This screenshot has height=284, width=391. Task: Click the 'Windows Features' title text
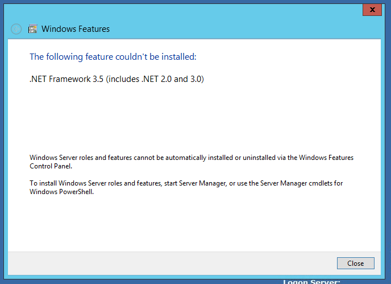click(76, 29)
